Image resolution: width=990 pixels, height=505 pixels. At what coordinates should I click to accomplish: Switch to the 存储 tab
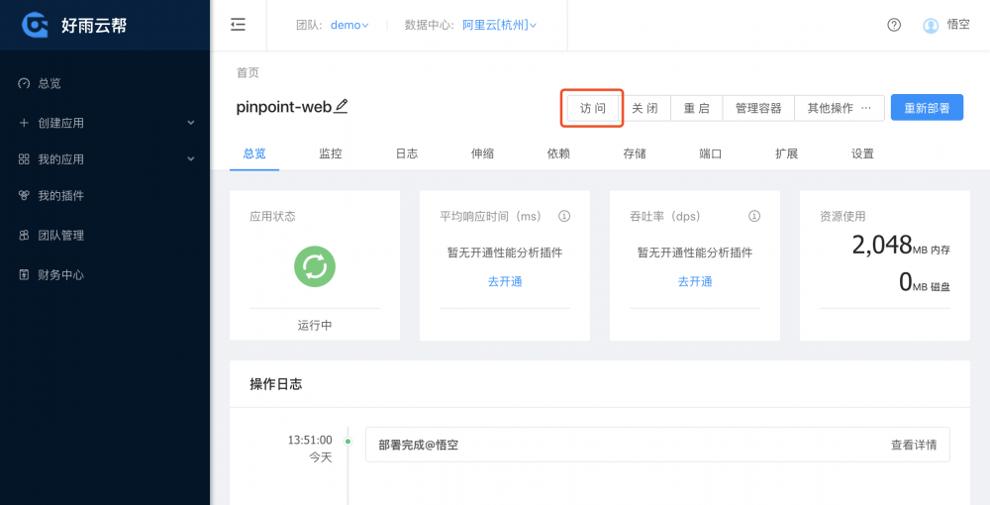(635, 153)
